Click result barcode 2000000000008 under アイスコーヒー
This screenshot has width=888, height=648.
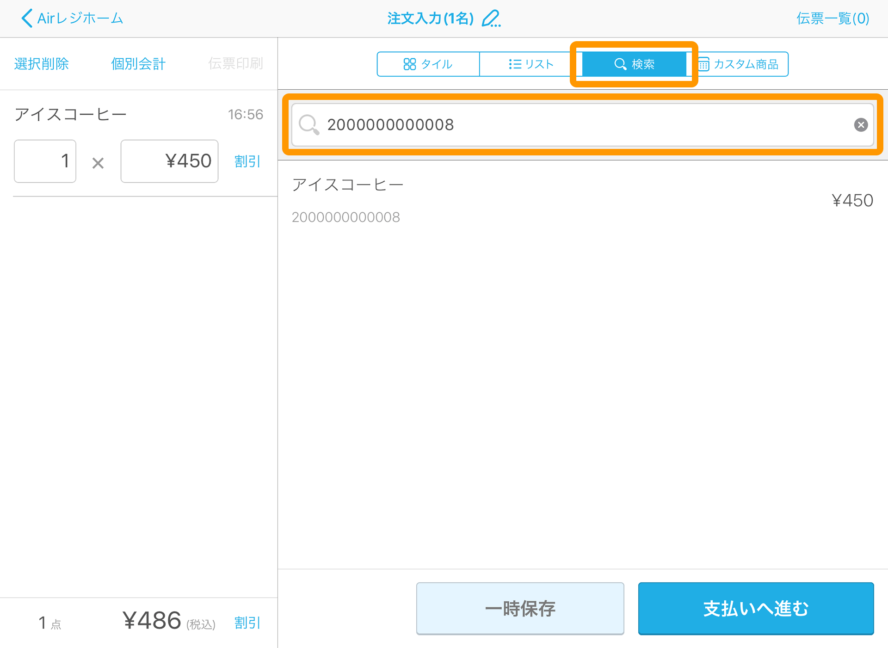[x=345, y=217]
